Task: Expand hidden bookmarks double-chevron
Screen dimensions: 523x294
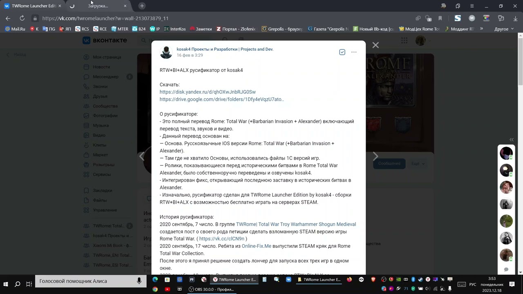Action: tap(481, 29)
